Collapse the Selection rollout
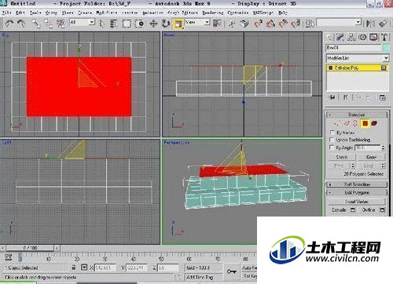The image size is (393, 284). [x=357, y=115]
